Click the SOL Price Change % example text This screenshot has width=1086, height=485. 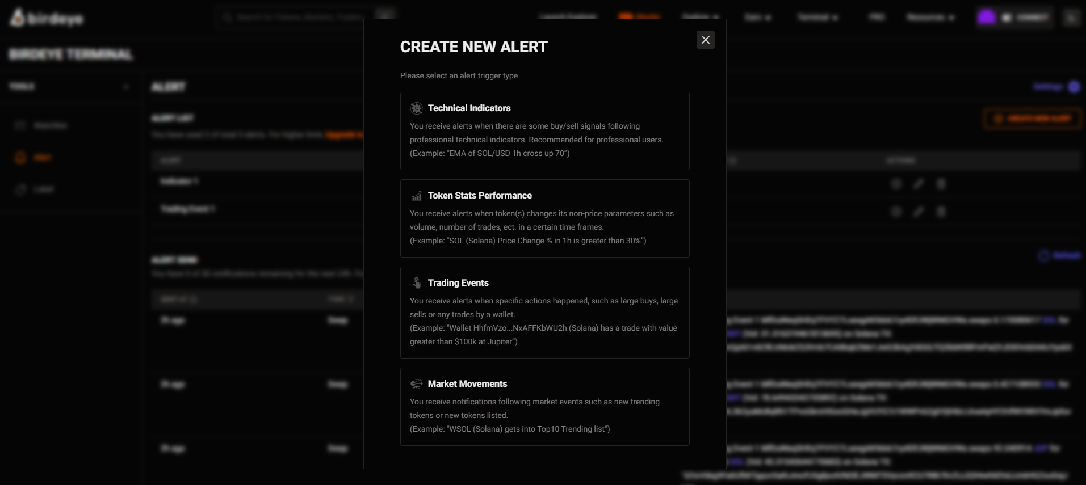pos(528,241)
